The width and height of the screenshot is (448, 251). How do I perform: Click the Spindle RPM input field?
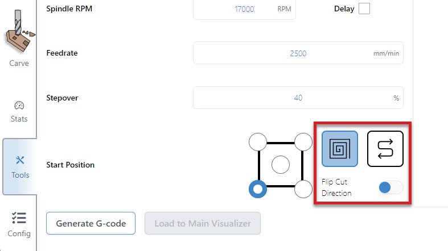pyautogui.click(x=244, y=9)
